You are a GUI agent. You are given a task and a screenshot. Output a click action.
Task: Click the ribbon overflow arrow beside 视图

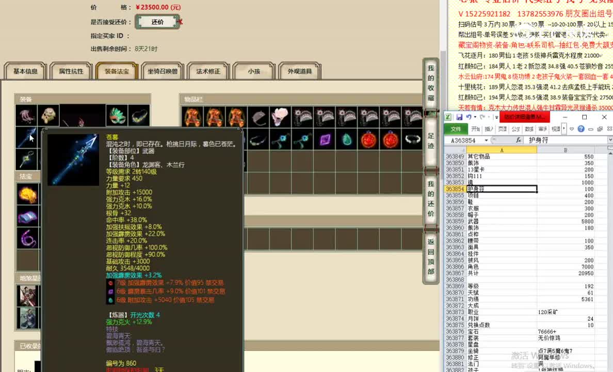pyautogui.click(x=563, y=129)
